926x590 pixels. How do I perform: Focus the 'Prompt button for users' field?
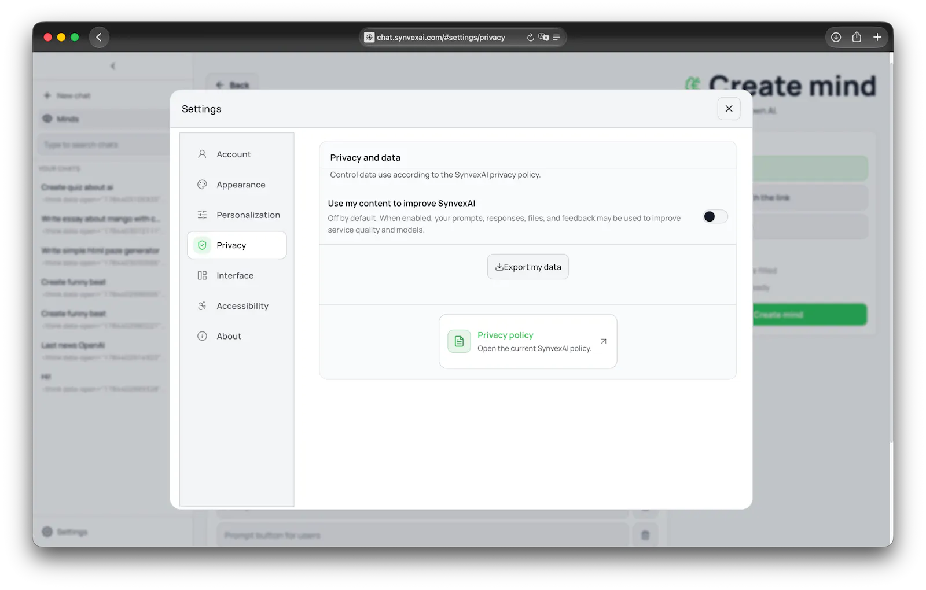422,535
